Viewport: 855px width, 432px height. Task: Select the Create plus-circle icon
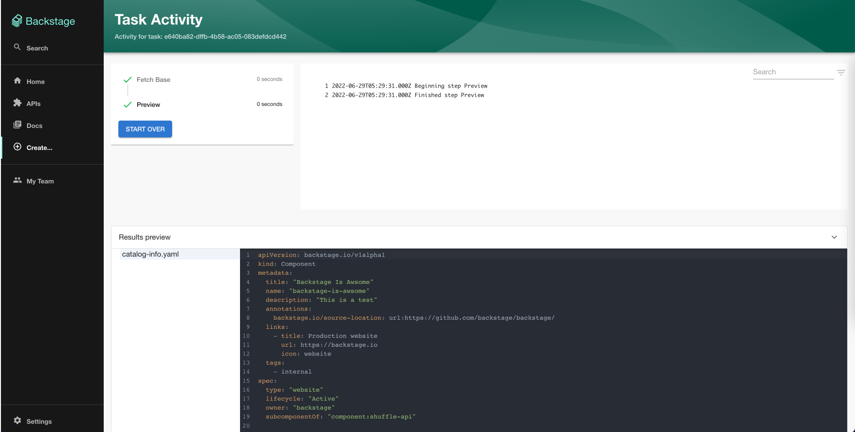(17, 147)
